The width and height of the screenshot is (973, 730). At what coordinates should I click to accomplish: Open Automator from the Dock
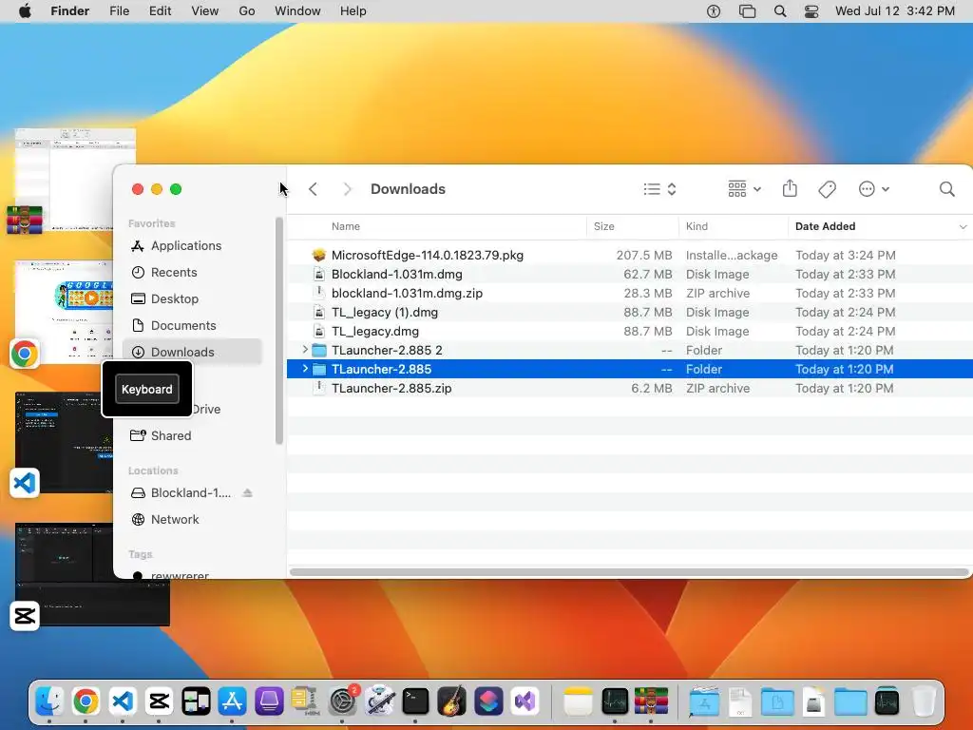tap(379, 701)
